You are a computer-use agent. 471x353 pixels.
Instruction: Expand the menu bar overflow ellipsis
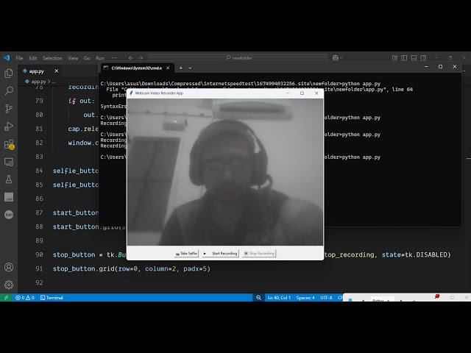tap(114, 57)
